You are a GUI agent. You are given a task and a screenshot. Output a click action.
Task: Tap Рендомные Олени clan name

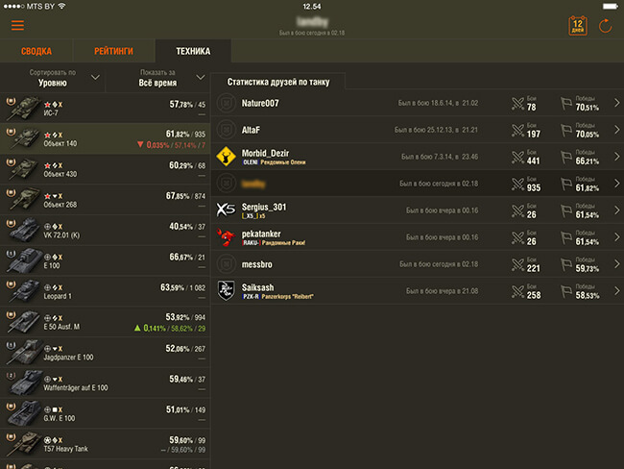click(x=283, y=162)
